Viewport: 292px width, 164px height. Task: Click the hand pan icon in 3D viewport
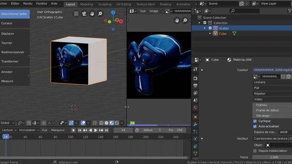coord(92,14)
